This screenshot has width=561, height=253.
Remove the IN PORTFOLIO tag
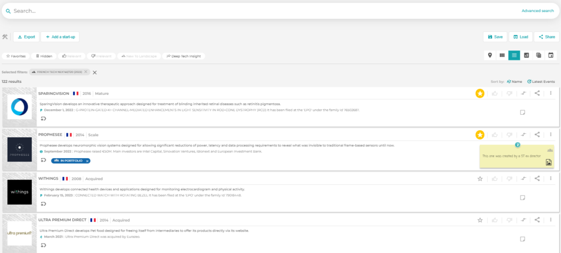coord(87,161)
